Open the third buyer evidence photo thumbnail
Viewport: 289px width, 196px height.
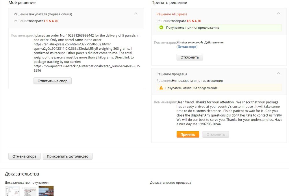point(46,191)
